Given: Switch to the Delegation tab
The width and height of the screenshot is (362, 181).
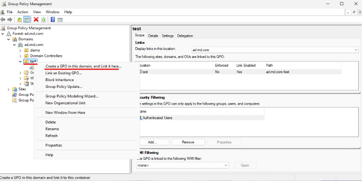Looking at the screenshot, I should coord(185,36).
